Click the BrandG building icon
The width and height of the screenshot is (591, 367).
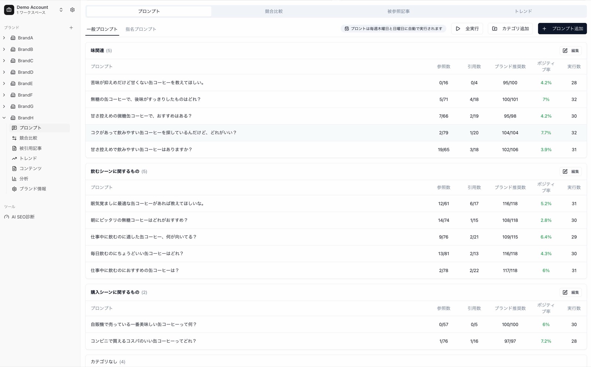[13, 107]
